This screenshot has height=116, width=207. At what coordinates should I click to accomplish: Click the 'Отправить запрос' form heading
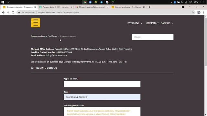[44, 68]
